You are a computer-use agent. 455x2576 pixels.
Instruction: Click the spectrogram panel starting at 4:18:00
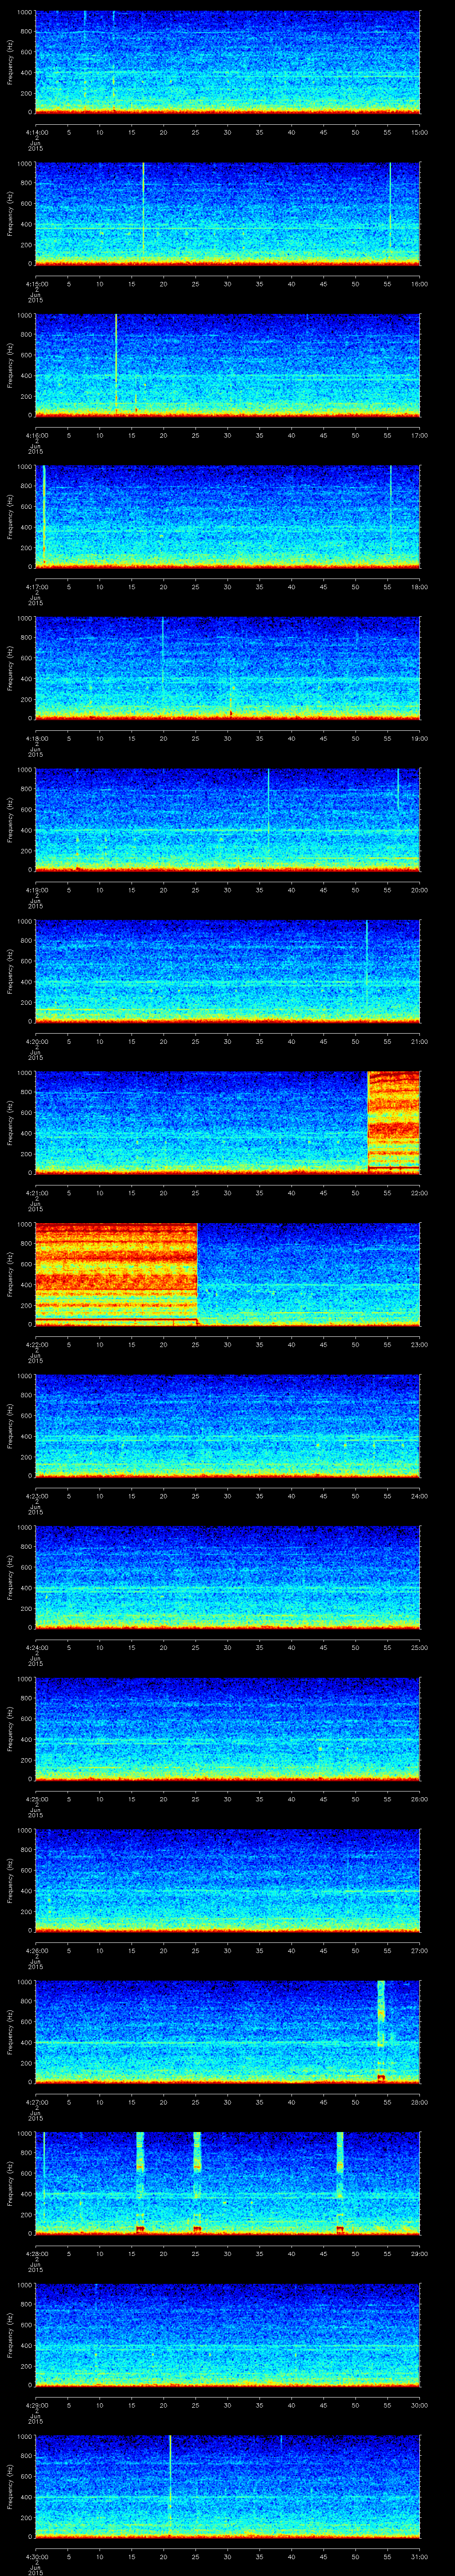tap(227, 669)
